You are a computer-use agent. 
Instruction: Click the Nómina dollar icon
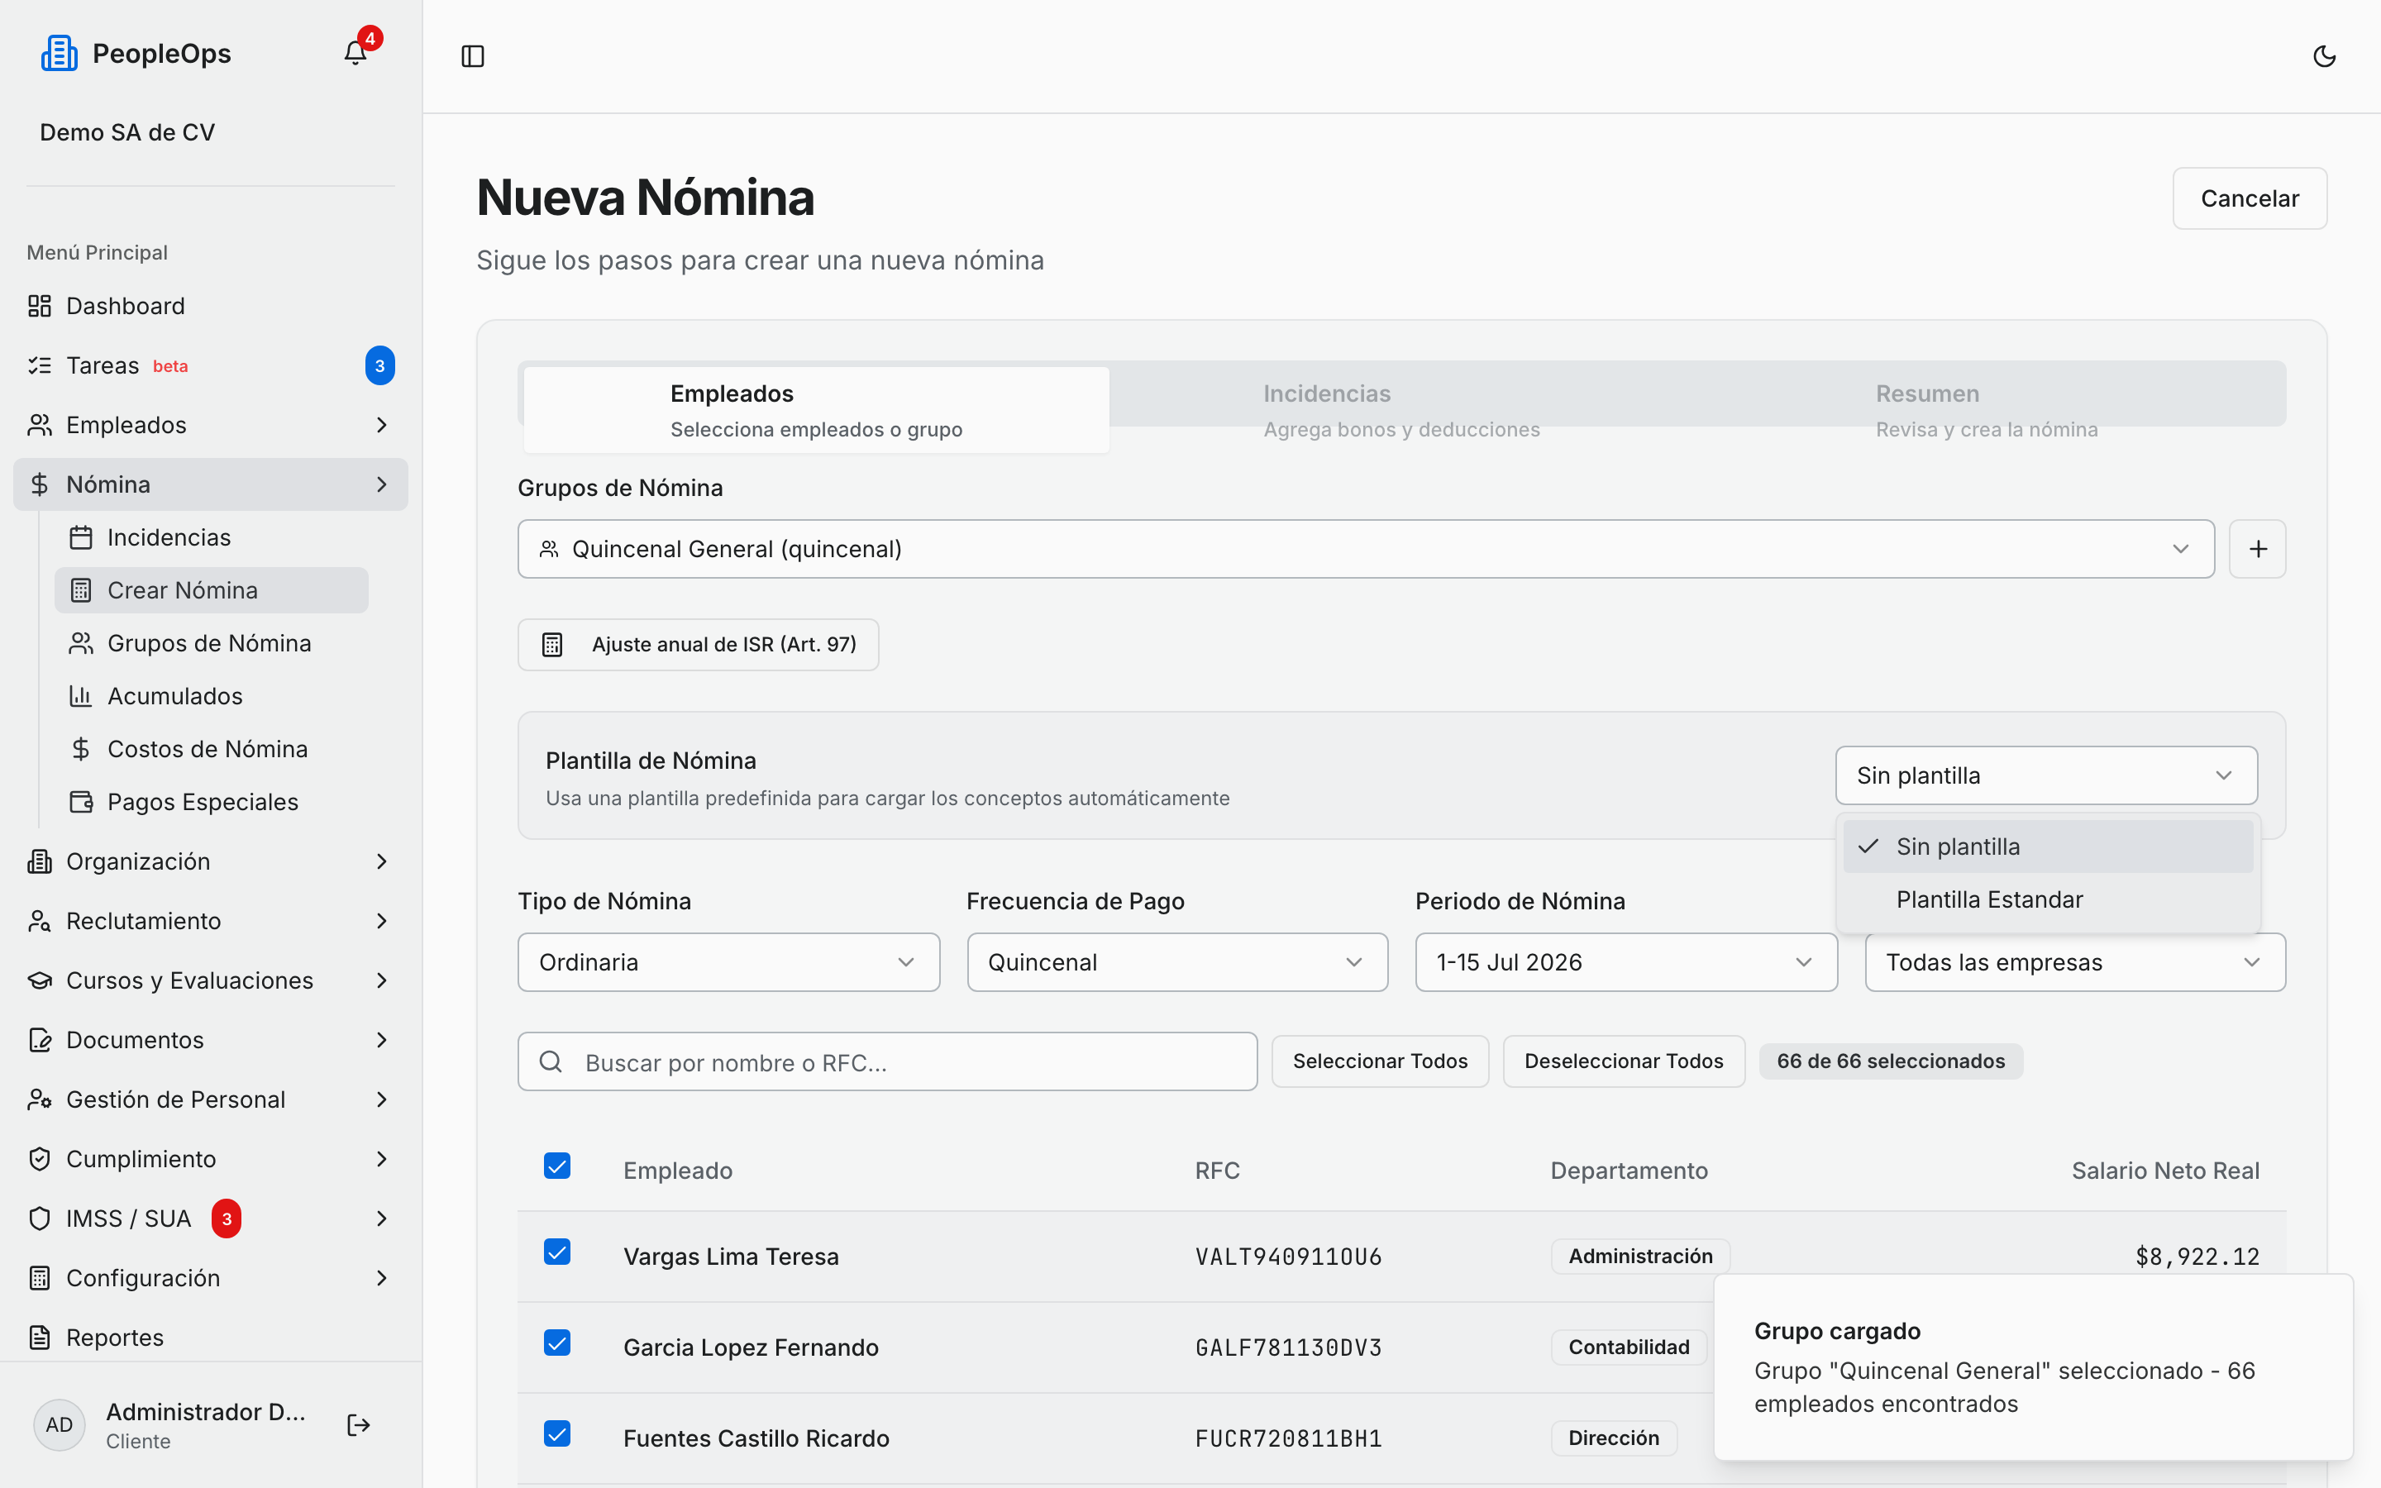click(x=40, y=484)
